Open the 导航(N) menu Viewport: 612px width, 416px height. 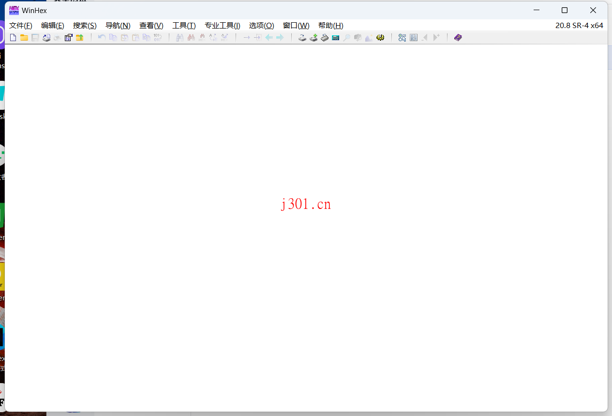(118, 26)
